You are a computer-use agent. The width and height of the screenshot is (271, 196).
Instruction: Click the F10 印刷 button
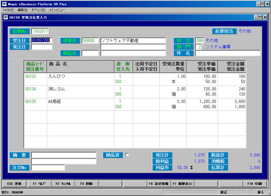(x=255, y=184)
